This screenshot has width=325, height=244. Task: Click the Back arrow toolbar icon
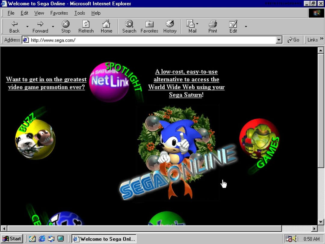pyautogui.click(x=14, y=24)
